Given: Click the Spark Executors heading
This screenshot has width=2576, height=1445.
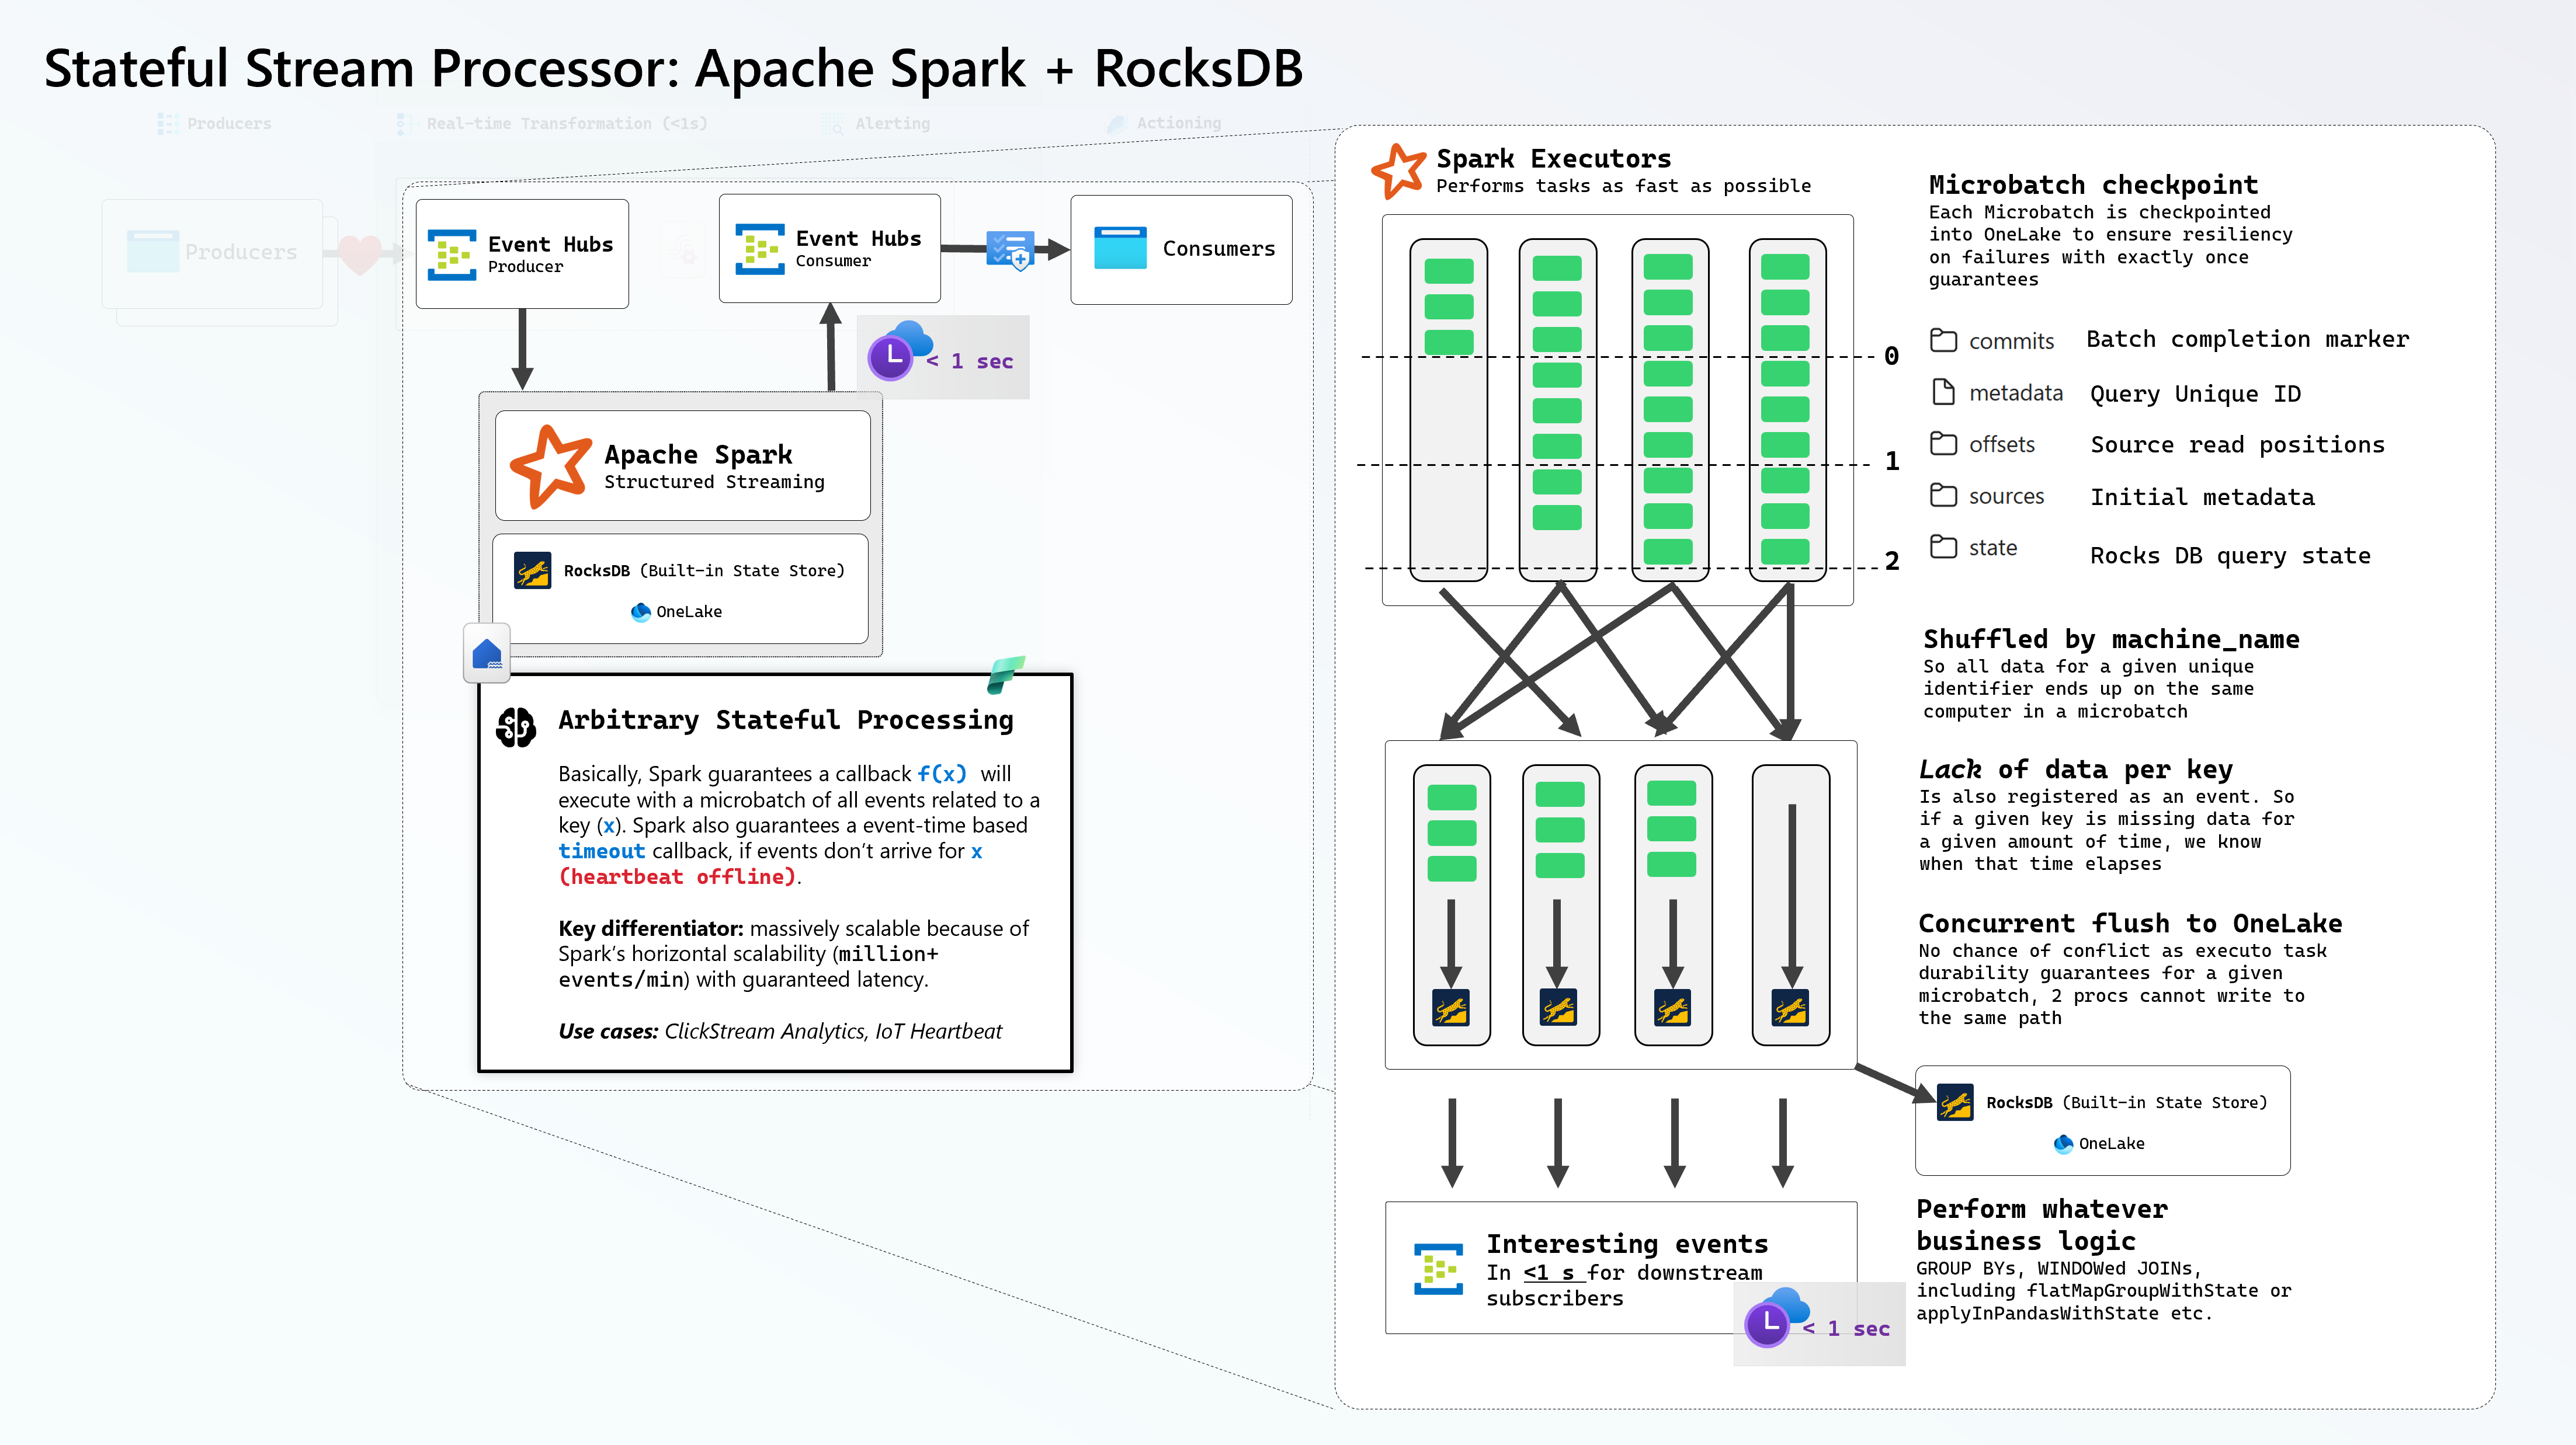Looking at the screenshot, I should (1553, 159).
